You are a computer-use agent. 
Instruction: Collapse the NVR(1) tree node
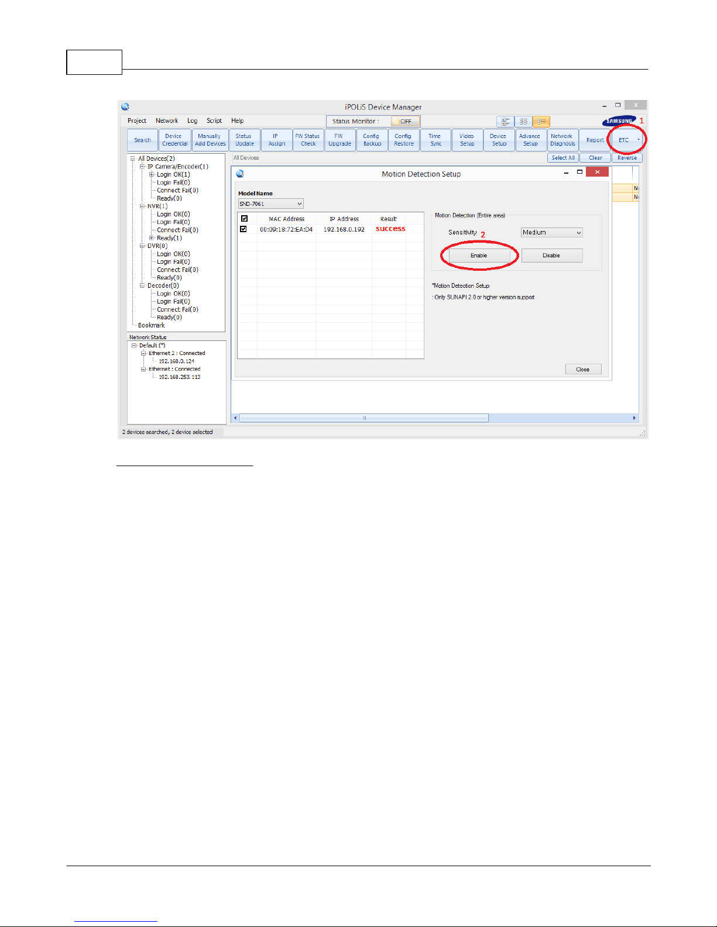(x=142, y=206)
